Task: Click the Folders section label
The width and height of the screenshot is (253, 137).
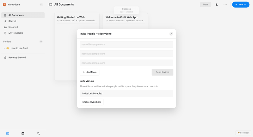Action: pos(7,42)
